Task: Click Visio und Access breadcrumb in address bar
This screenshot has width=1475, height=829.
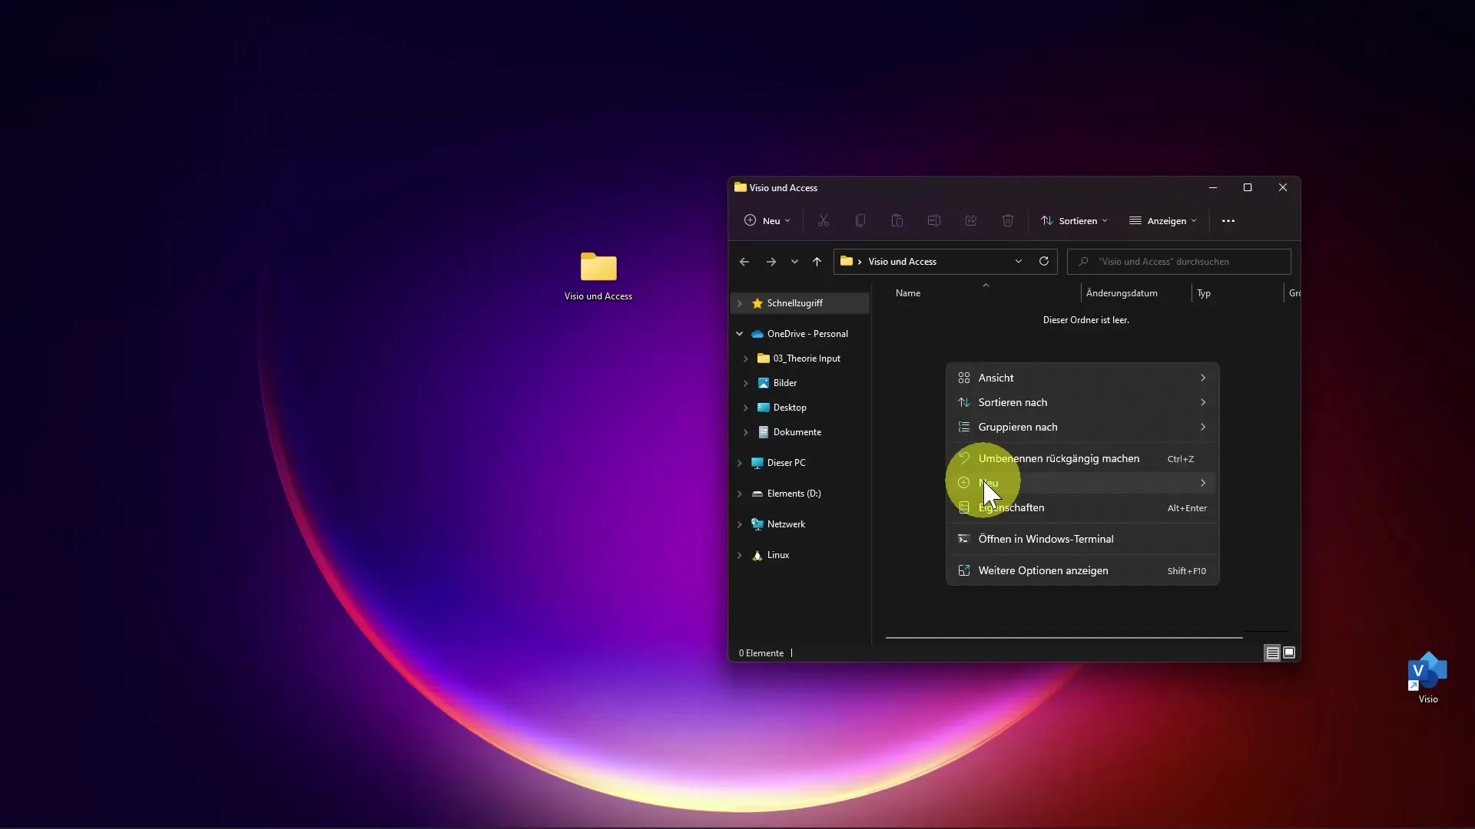Action: pyautogui.click(x=902, y=262)
